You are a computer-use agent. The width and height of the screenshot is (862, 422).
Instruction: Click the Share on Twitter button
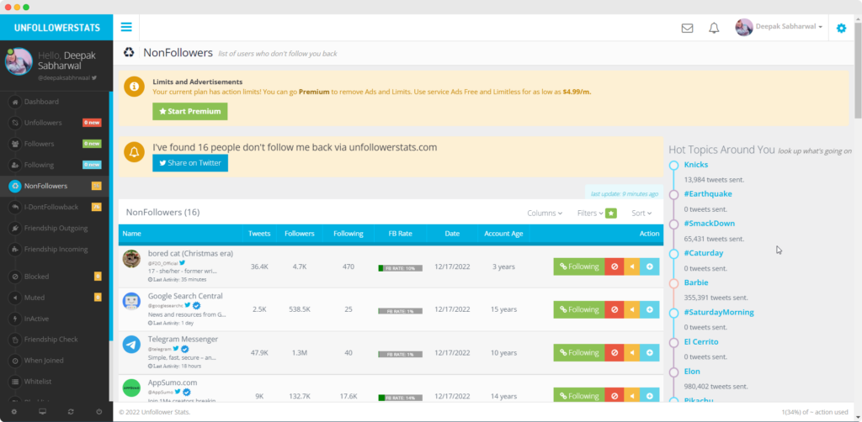pos(189,163)
